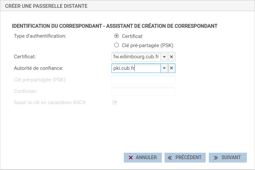This screenshot has height=170, width=255.
Task: Go back with the Précédent button
Action: [x=185, y=157]
